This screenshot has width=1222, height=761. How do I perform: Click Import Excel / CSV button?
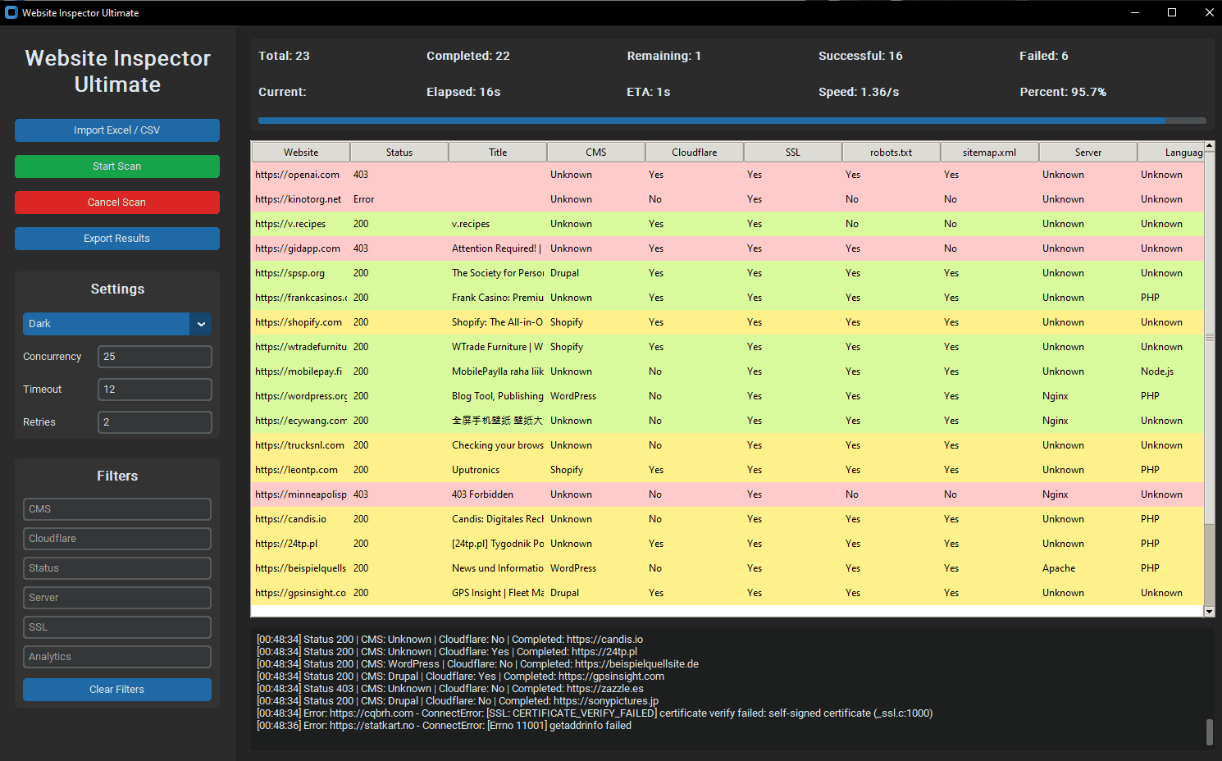click(x=117, y=130)
